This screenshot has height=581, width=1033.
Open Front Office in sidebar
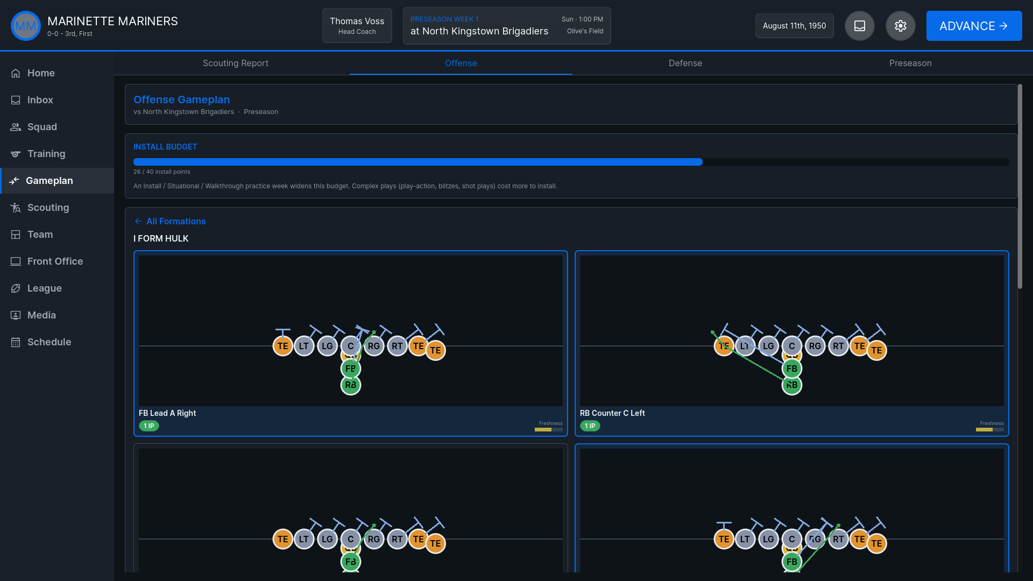pyautogui.click(x=57, y=261)
